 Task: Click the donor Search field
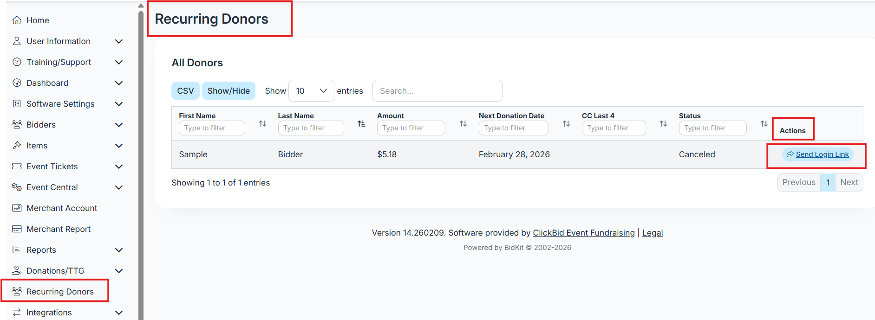point(437,91)
